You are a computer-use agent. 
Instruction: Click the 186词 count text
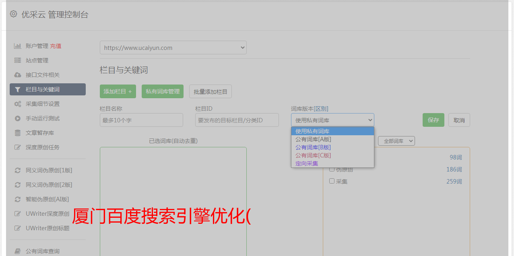coord(454,169)
